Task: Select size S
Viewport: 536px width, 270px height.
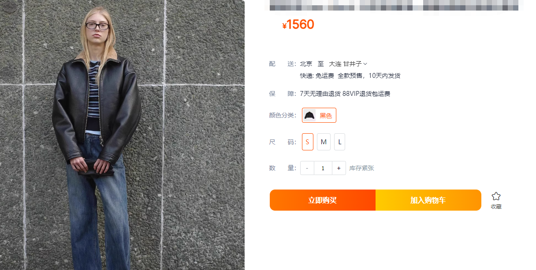Action: click(x=308, y=142)
